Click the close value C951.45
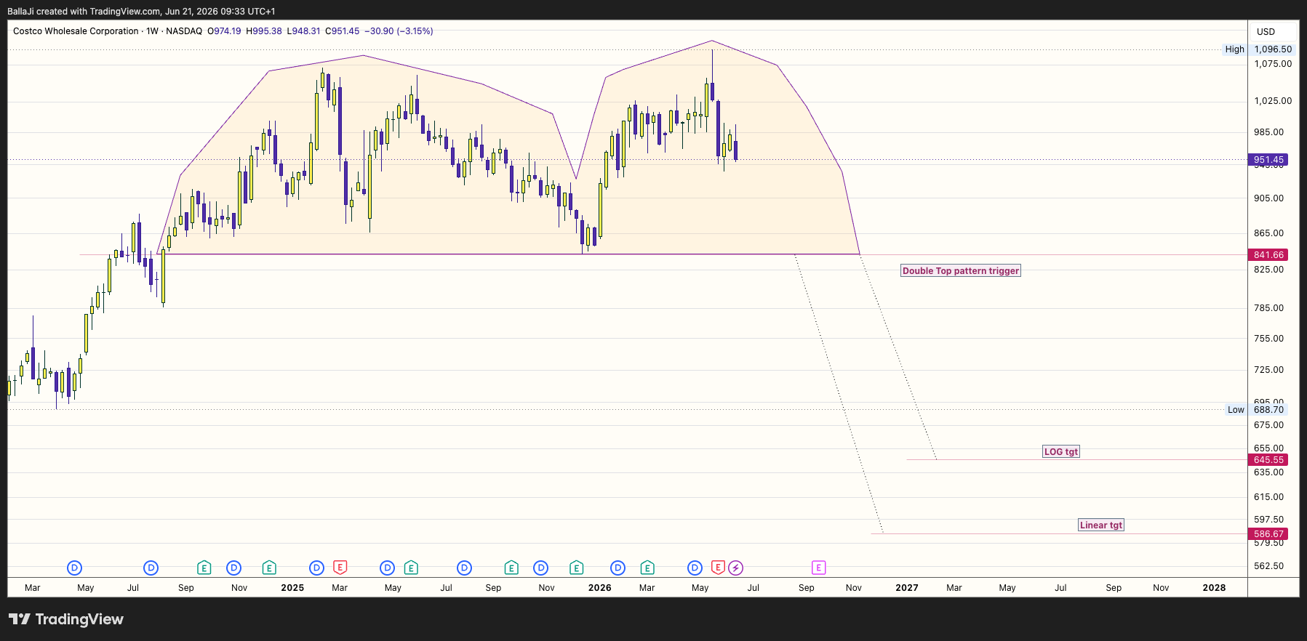Viewport: 1307px width, 641px height. pos(342,31)
